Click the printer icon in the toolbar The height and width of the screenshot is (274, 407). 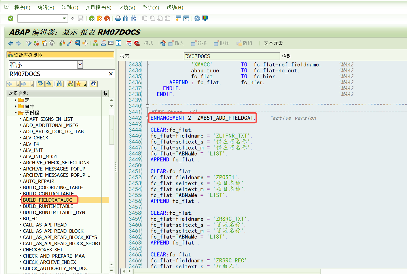pos(118,18)
